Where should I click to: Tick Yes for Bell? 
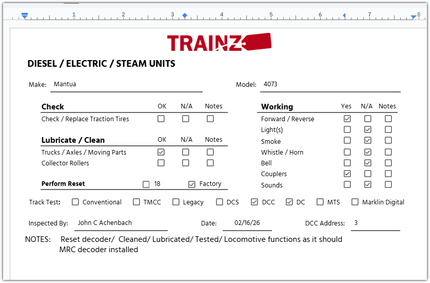[x=347, y=163]
